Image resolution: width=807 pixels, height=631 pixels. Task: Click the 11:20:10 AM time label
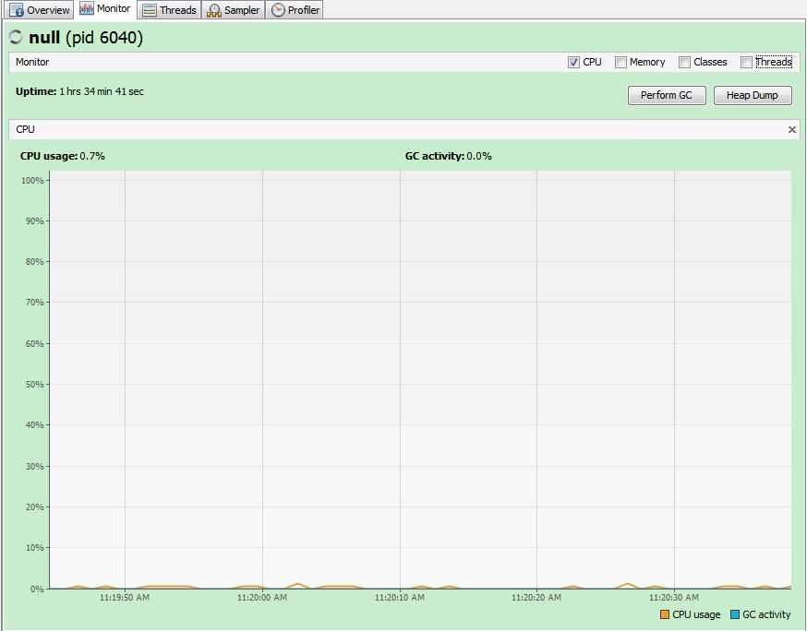point(400,598)
